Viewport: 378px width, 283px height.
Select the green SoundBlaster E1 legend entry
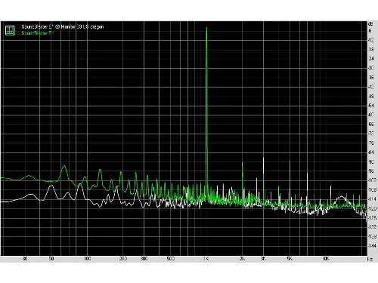click(38, 33)
